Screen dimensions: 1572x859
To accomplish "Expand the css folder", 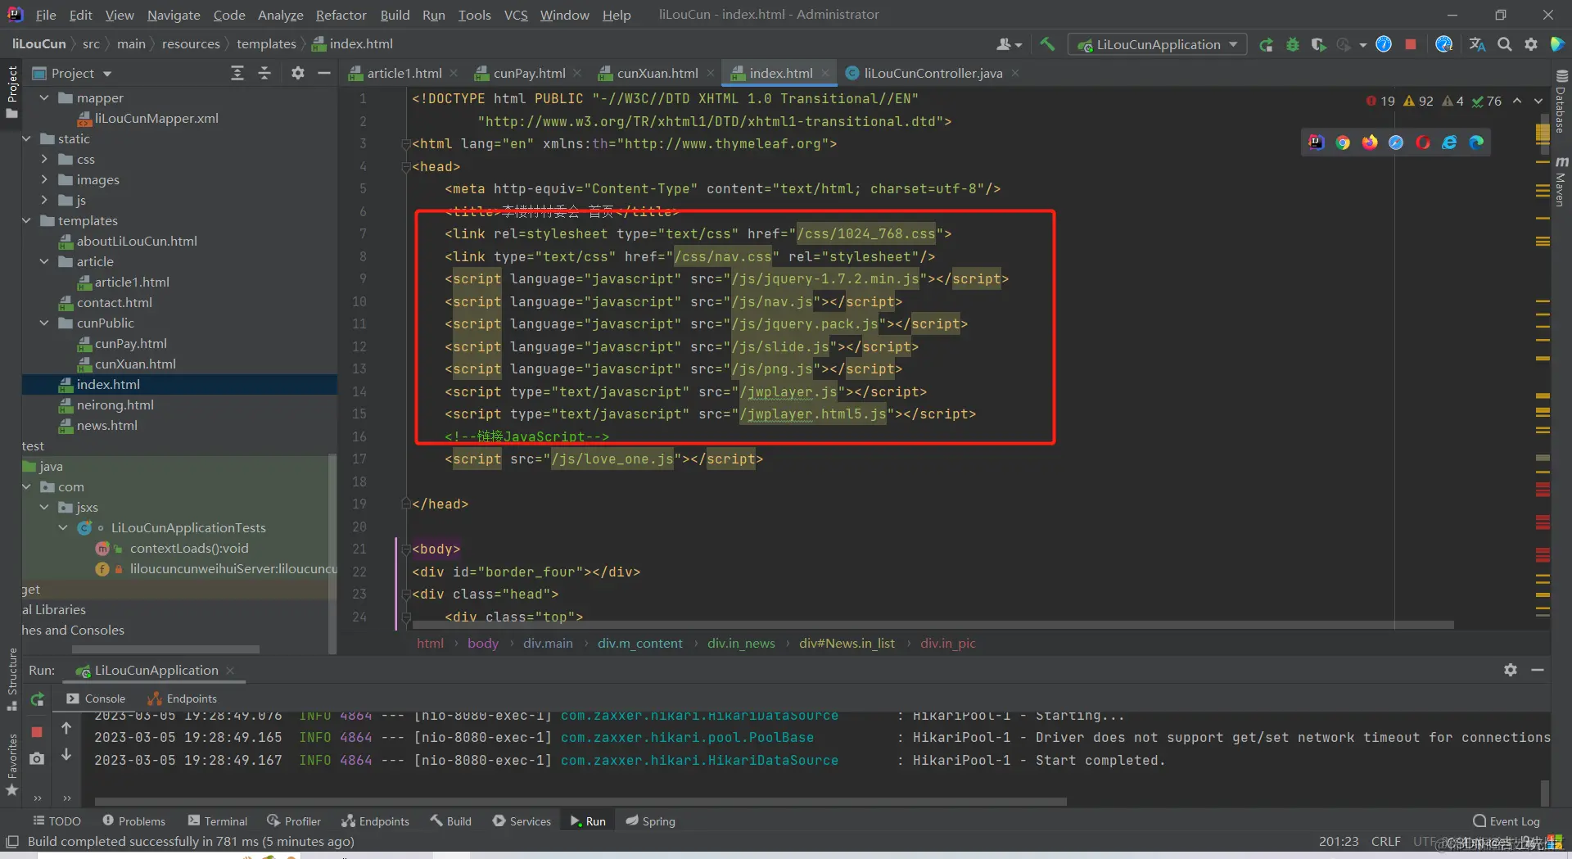I will click(x=44, y=159).
